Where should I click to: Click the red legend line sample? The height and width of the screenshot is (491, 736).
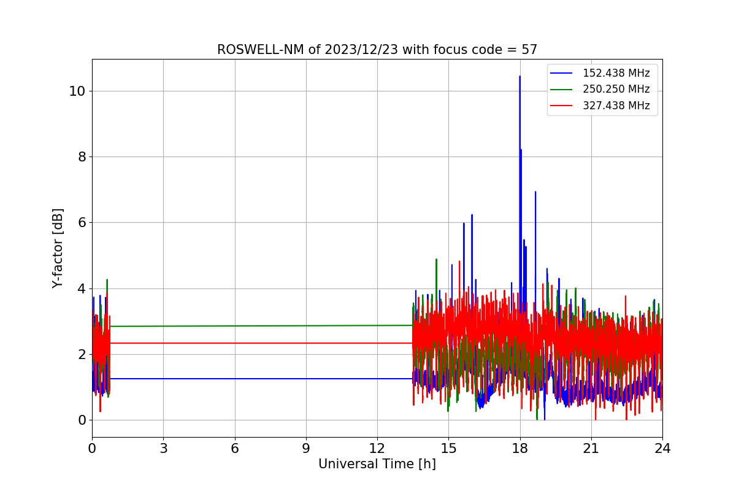point(561,106)
